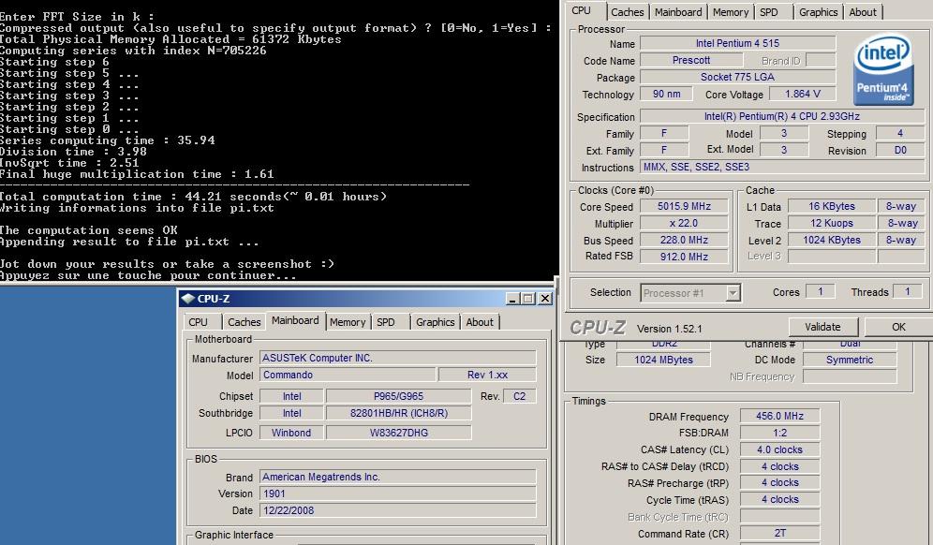Click the Prescott code name value
The width and height of the screenshot is (933, 545).
[691, 60]
